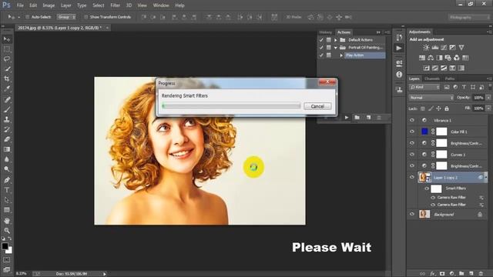Select the Crop tool
This screenshot has height=277, width=493.
click(x=7, y=78)
